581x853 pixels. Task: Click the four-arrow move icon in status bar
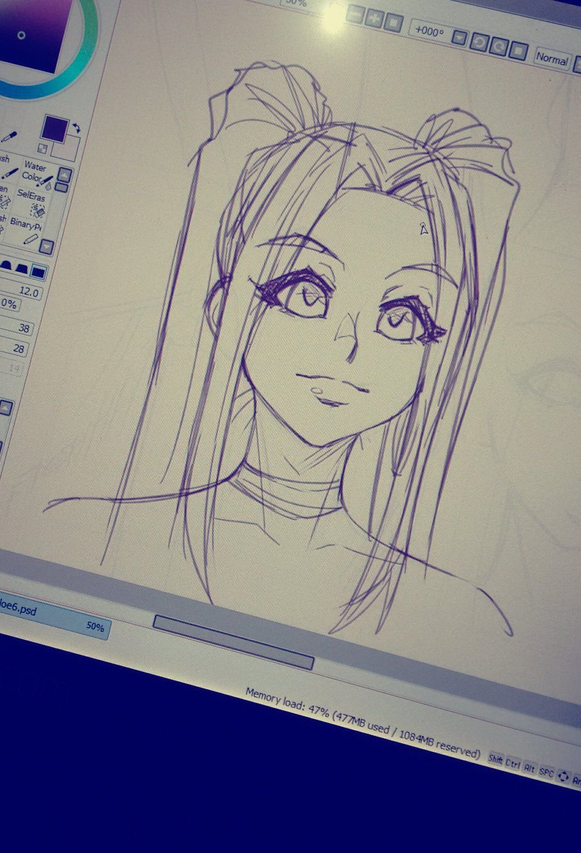click(562, 776)
